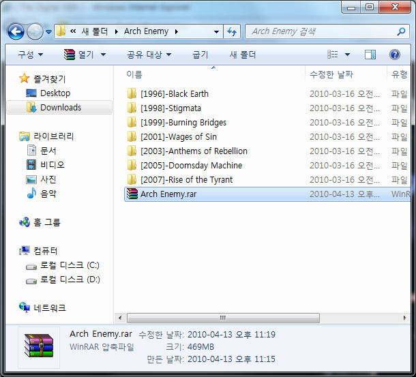Open help with the question mark icon

click(x=394, y=55)
